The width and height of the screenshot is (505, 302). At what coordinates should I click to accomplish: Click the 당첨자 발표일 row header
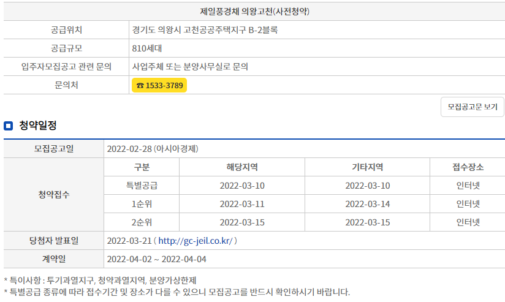[54, 241]
